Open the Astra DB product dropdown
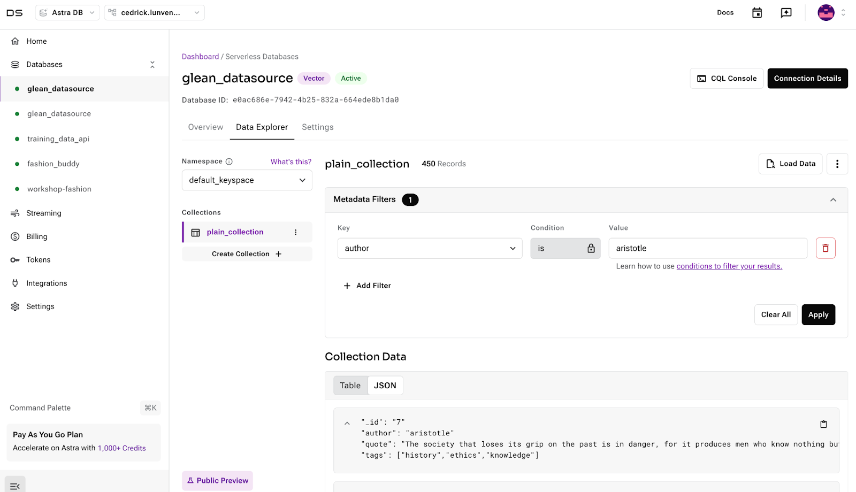856x492 pixels. (x=67, y=12)
